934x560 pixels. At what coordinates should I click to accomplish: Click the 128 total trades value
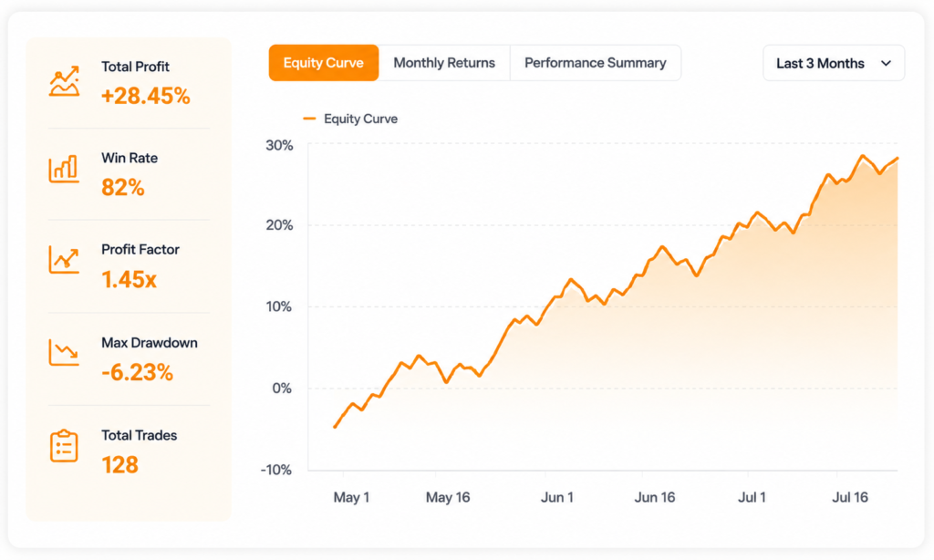[x=119, y=464]
